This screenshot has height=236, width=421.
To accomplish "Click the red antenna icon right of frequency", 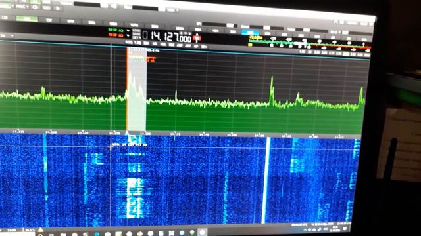I will click(x=197, y=38).
